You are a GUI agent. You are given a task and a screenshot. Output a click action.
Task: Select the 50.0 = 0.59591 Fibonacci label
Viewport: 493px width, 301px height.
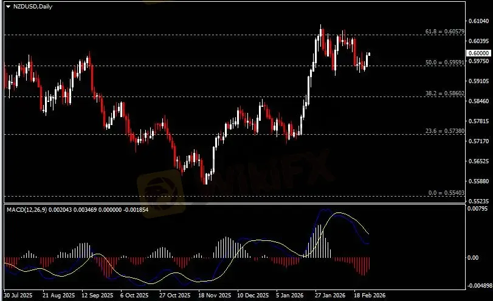coord(444,63)
